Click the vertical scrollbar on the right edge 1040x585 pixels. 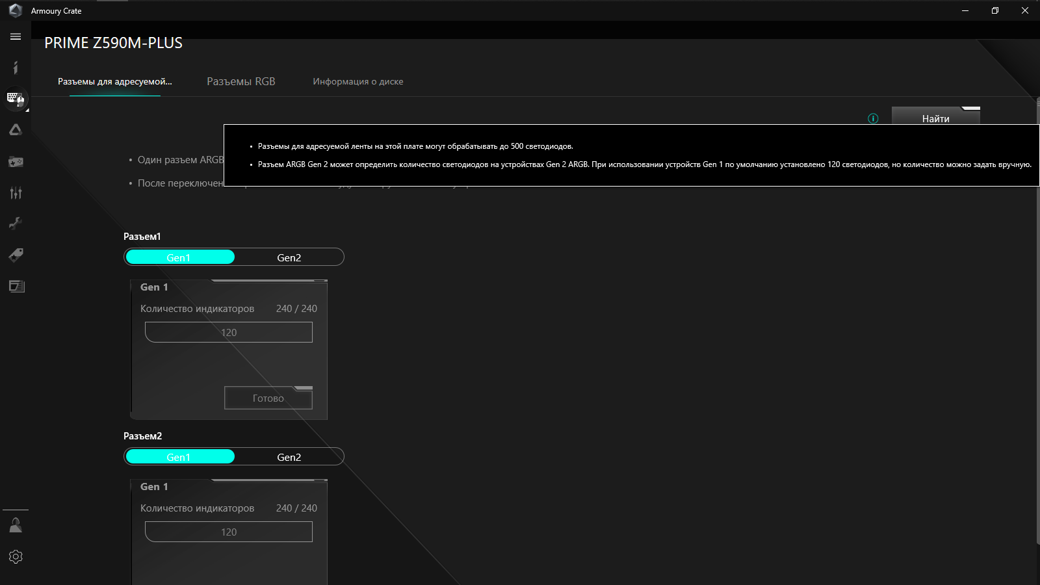1037,321
